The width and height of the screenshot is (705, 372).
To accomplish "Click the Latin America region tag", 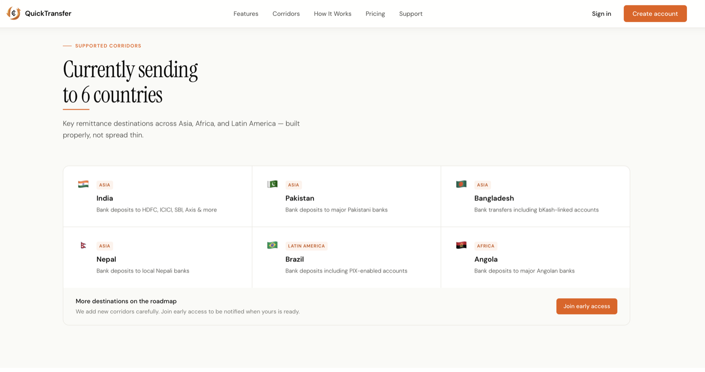I will (x=306, y=246).
